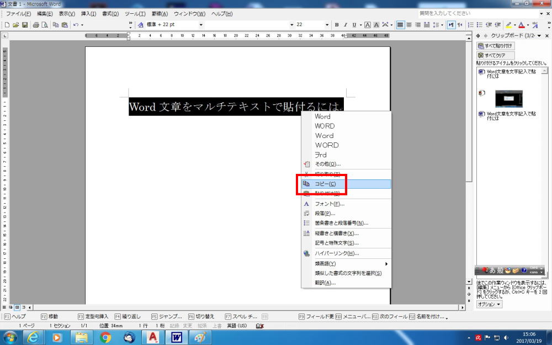Image resolution: width=552 pixels, height=345 pixels.
Task: Open the Styles and Formatting pane icon
Action: (140, 25)
